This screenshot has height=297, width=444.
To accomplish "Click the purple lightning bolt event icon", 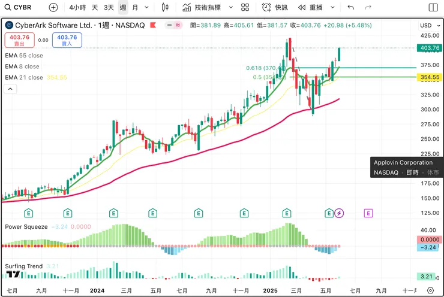I will [339, 213].
